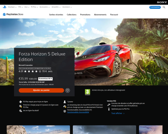Image resolution: width=168 pixels, height=134 pixels.
Task: Open the Abonnements tab
Action: coord(100,15)
